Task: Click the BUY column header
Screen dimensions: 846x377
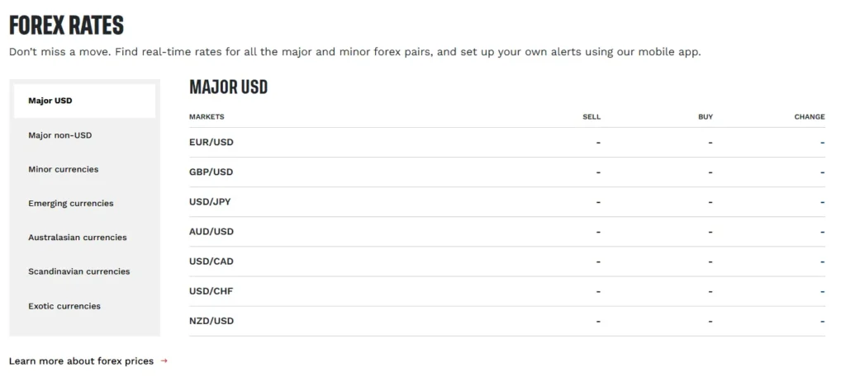Action: pyautogui.click(x=705, y=117)
